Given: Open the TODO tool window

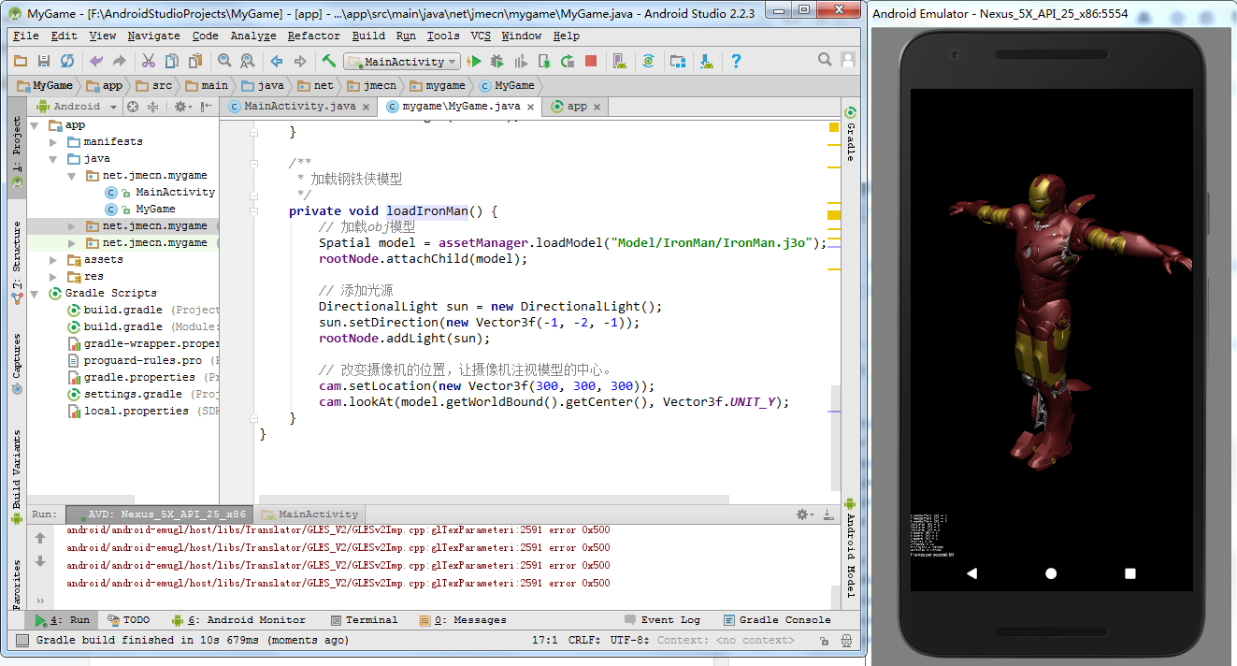Looking at the screenshot, I should [x=128, y=620].
